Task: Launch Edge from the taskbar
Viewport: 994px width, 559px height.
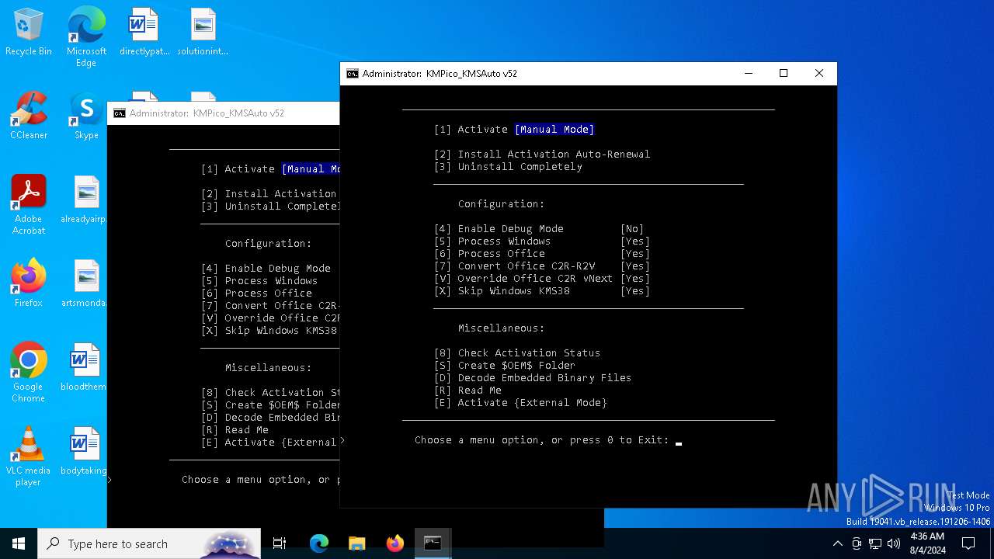Action: [x=319, y=543]
